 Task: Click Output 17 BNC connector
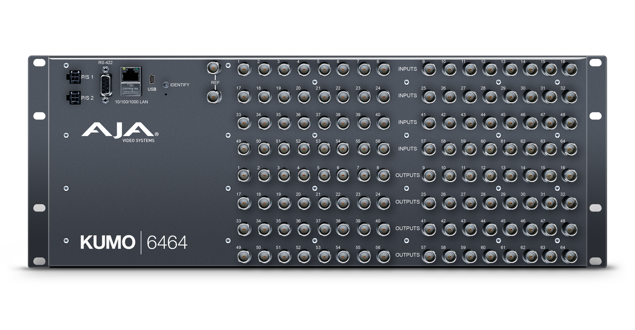click(x=244, y=202)
